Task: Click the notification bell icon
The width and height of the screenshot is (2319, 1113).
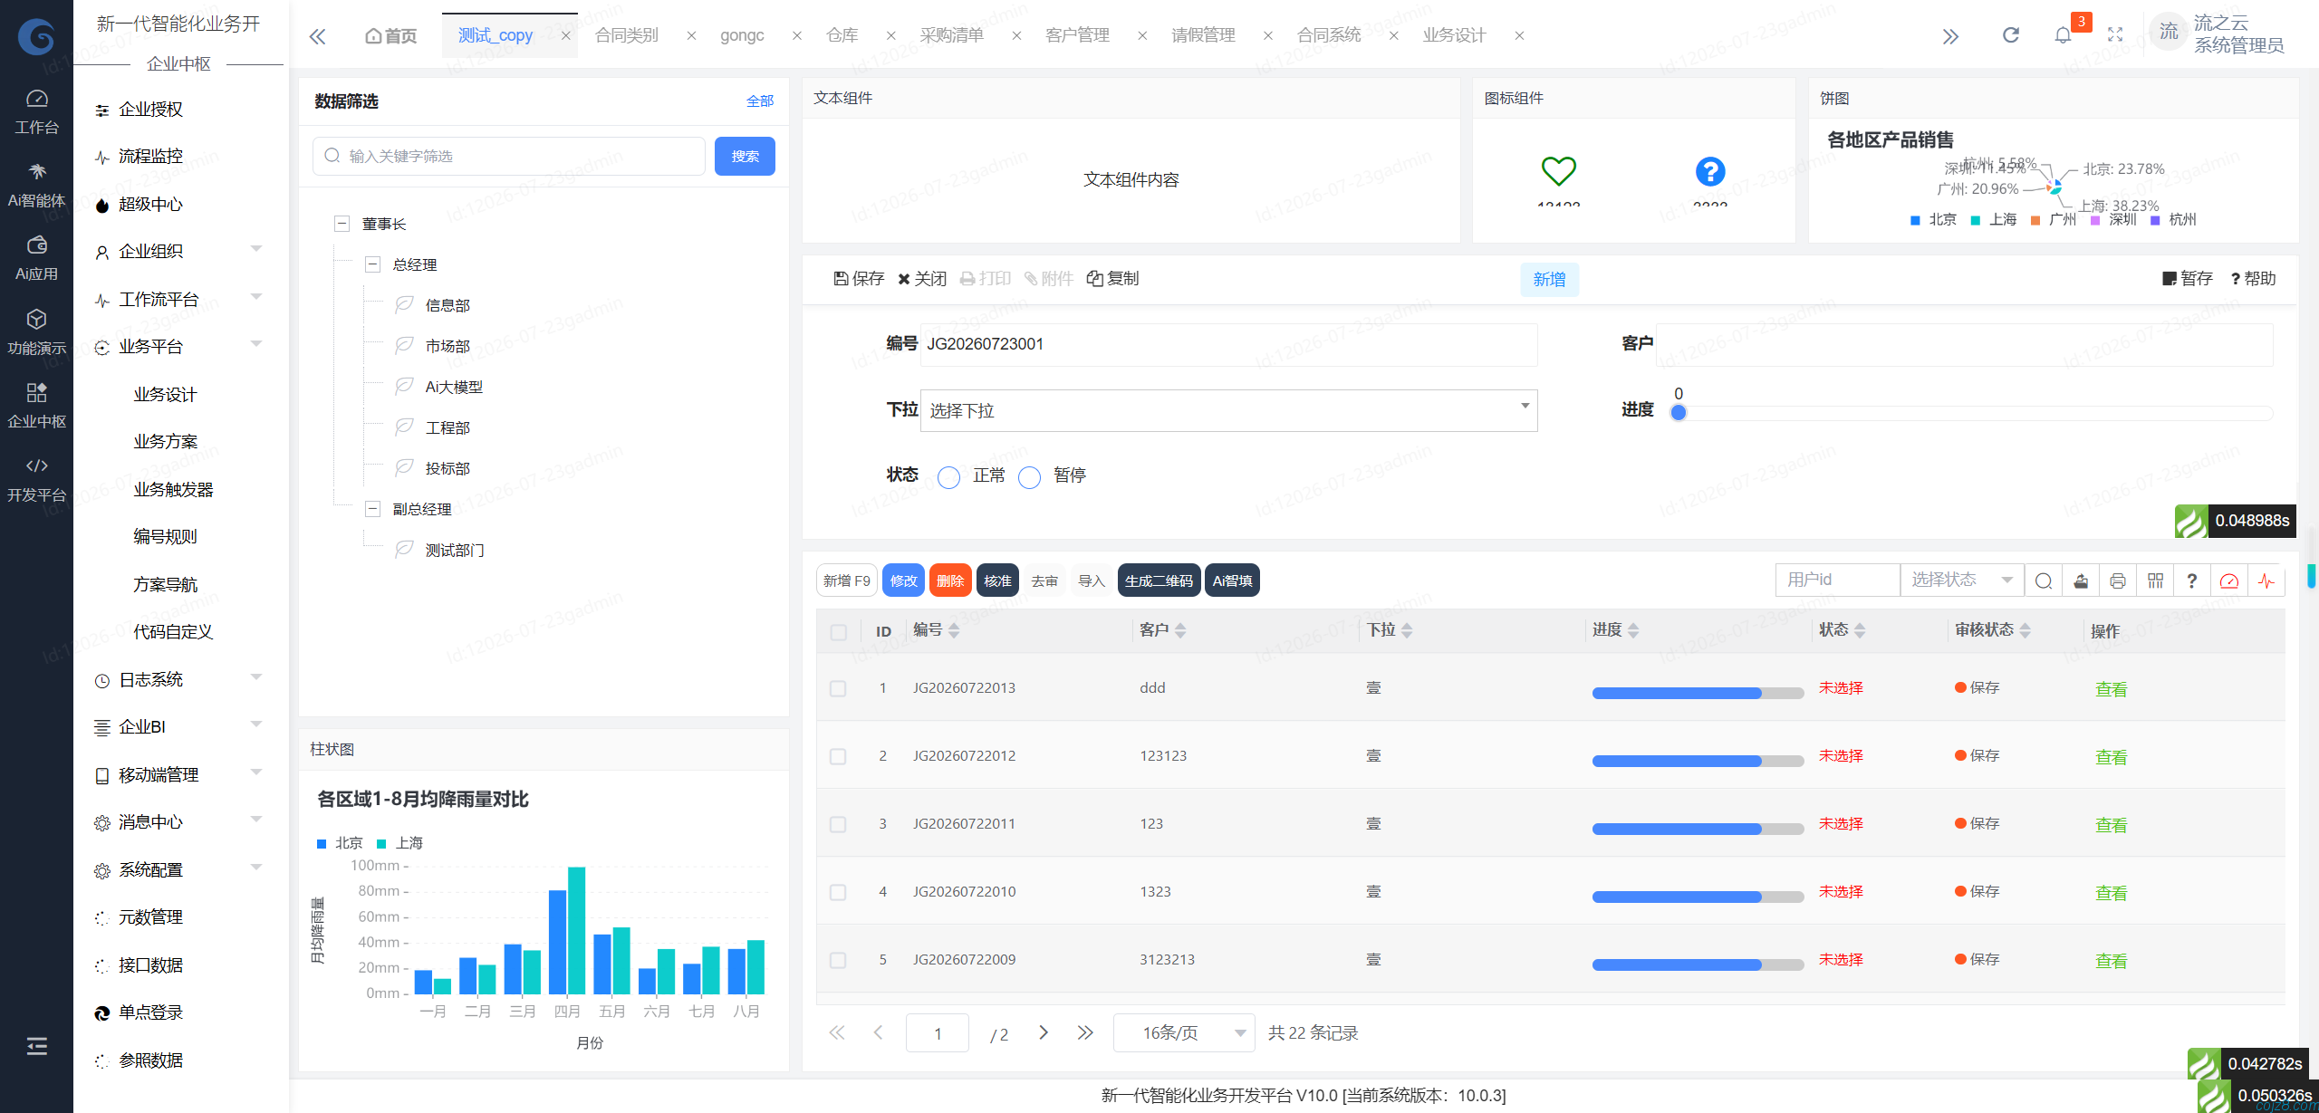Action: 2063,35
